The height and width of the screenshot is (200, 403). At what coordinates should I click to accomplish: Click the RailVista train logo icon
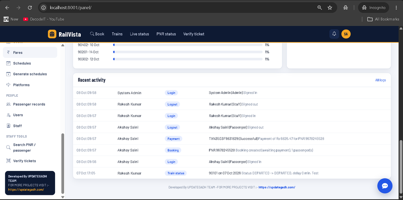[x=52, y=34]
